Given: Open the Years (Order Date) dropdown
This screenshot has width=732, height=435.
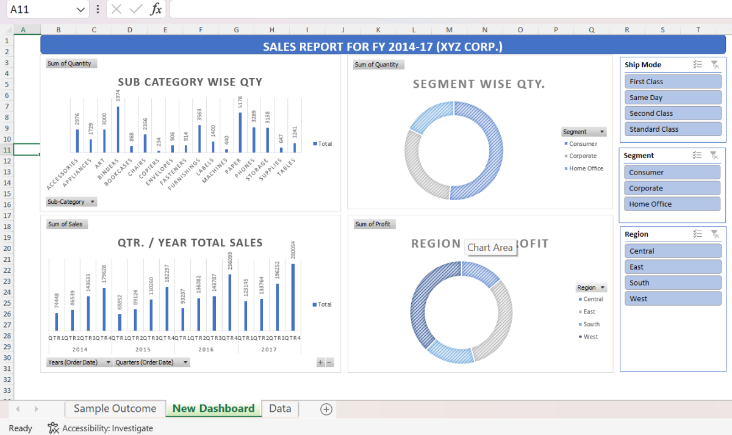Looking at the screenshot, I should 108,362.
